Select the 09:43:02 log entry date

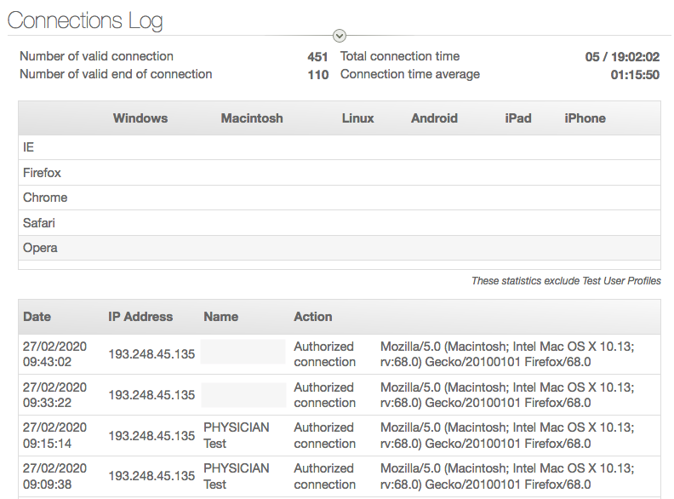(54, 354)
